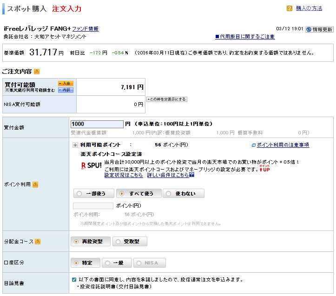The height and width of the screenshot is (296, 336).
Task: Click help icon next to 分配金コース
Action: (38, 242)
